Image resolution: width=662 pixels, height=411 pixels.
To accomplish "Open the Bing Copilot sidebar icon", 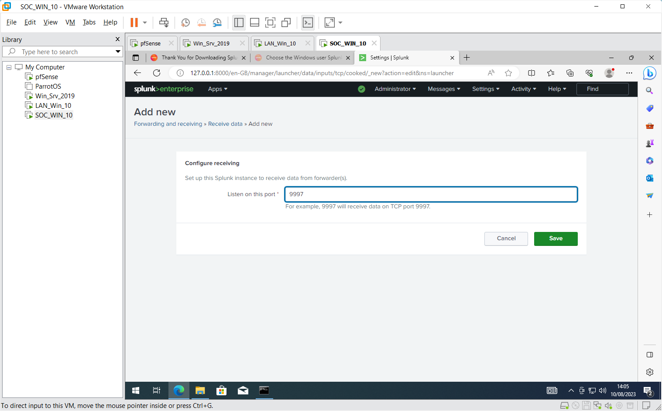I will 649,73.
